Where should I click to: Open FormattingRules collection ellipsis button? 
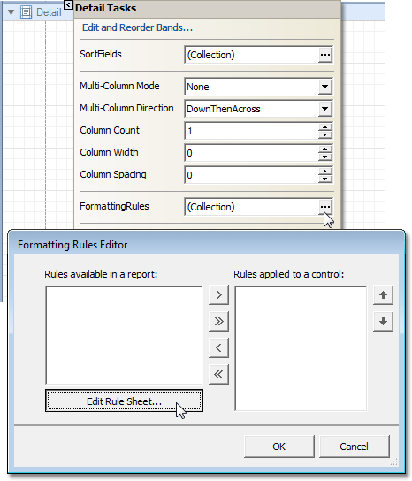pos(324,207)
